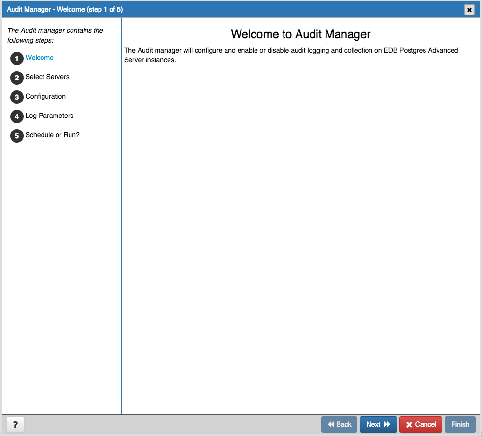Screen dimensions: 482x436
Task: Close the Audit Manager dialog
Action: point(469,10)
